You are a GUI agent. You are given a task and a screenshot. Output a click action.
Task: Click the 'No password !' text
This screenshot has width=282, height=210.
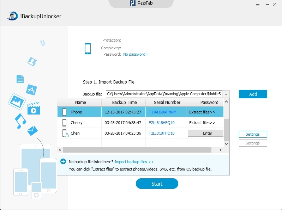(135, 54)
